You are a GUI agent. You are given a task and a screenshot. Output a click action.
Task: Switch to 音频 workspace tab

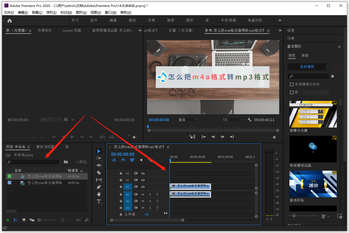171,20
